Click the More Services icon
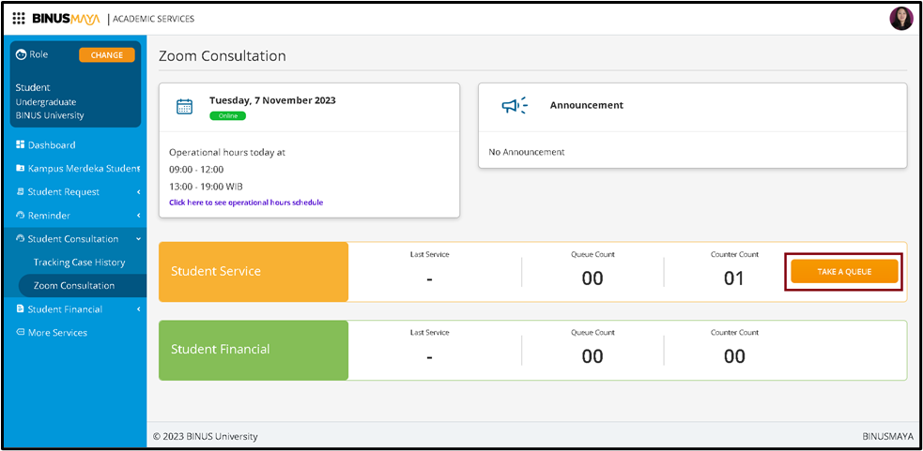Screen dimensions: 923x451 pos(21,333)
